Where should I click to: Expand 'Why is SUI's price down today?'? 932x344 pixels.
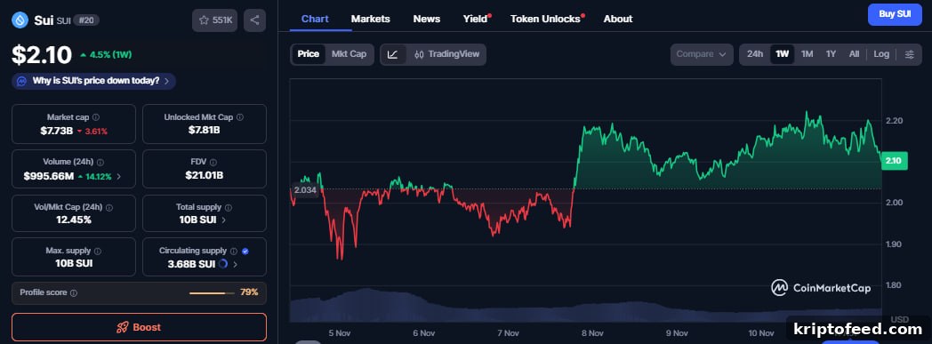pos(94,81)
